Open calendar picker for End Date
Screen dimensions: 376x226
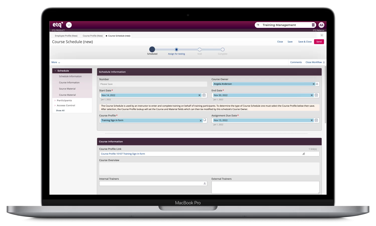click(316, 95)
